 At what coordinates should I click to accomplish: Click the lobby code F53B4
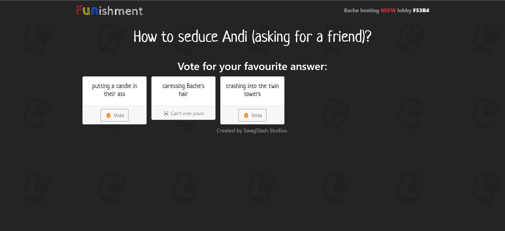(x=421, y=10)
